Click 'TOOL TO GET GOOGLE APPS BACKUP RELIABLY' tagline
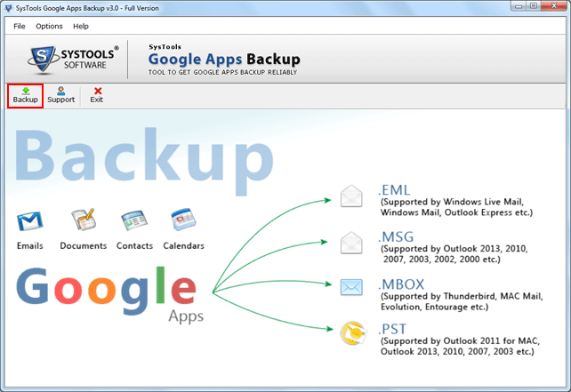The image size is (571, 392). [x=222, y=72]
